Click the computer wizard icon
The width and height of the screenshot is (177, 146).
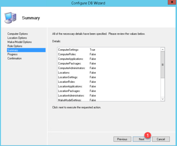click(10, 18)
